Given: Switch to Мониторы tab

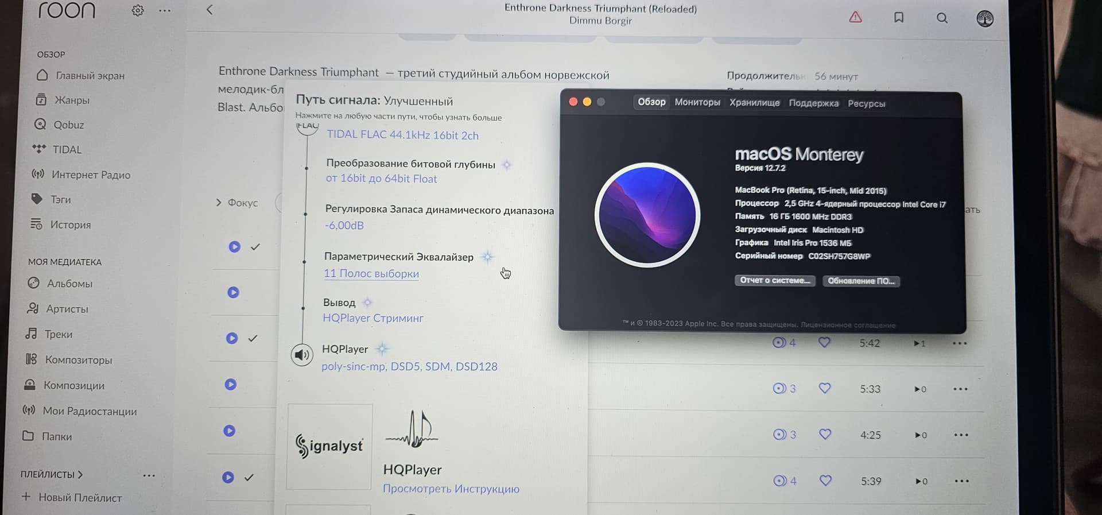Looking at the screenshot, I should coord(697,102).
